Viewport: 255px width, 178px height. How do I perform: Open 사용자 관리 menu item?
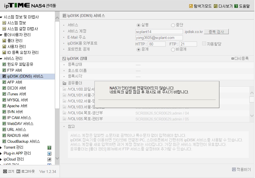pos(17,47)
